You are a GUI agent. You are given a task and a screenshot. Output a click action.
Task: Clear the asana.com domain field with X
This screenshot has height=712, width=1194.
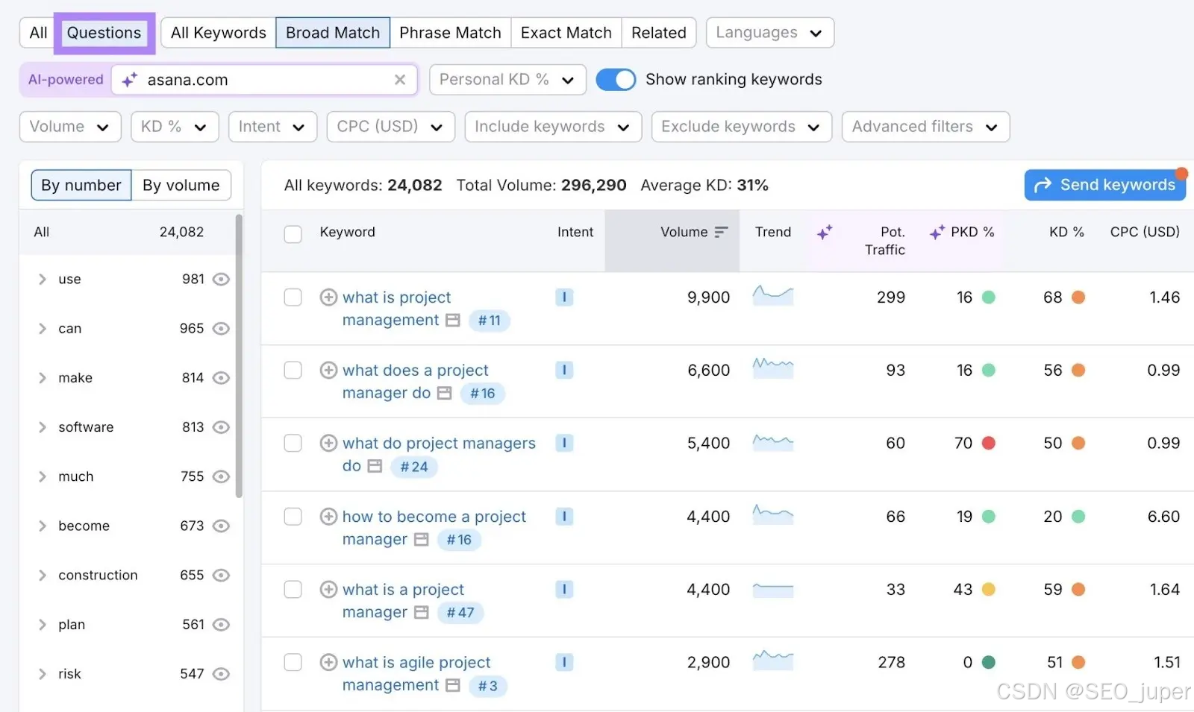[400, 80]
